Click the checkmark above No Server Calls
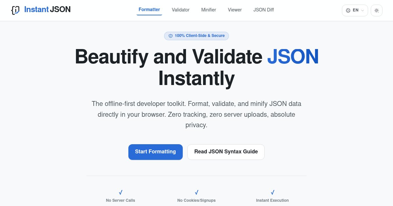 click(121, 192)
